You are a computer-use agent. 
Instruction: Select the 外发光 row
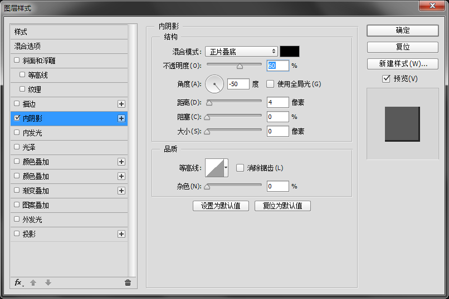(69, 220)
